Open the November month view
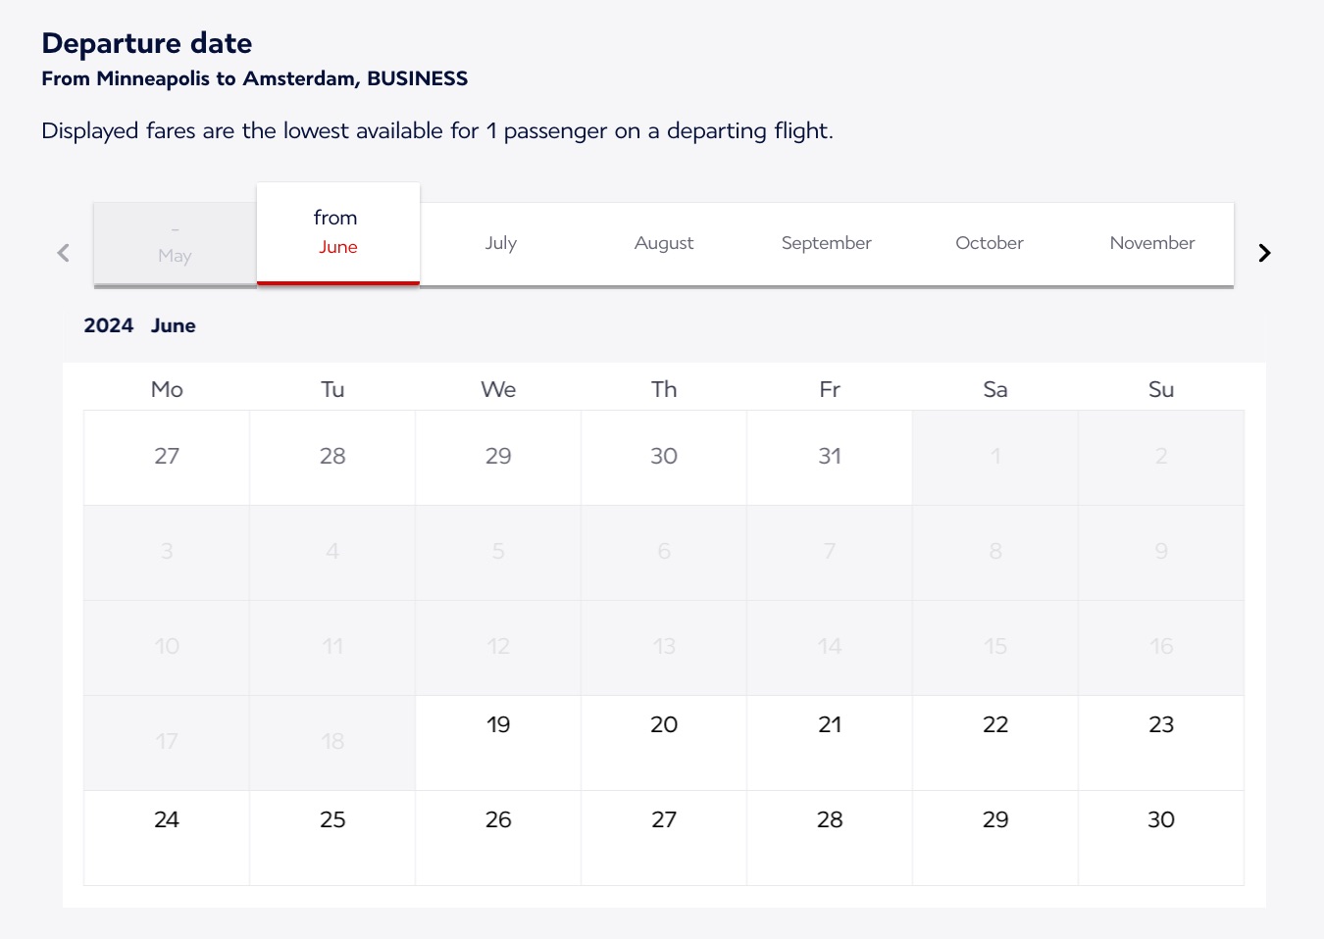The image size is (1324, 939). 1152,243
